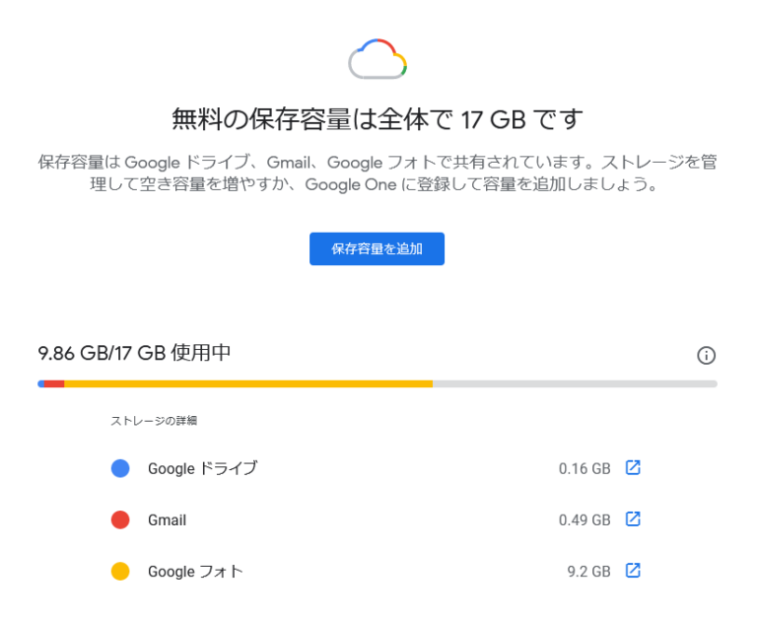This screenshot has height=619, width=757.
Task: Click the blue Google ドライブ dot
Action: (120, 468)
